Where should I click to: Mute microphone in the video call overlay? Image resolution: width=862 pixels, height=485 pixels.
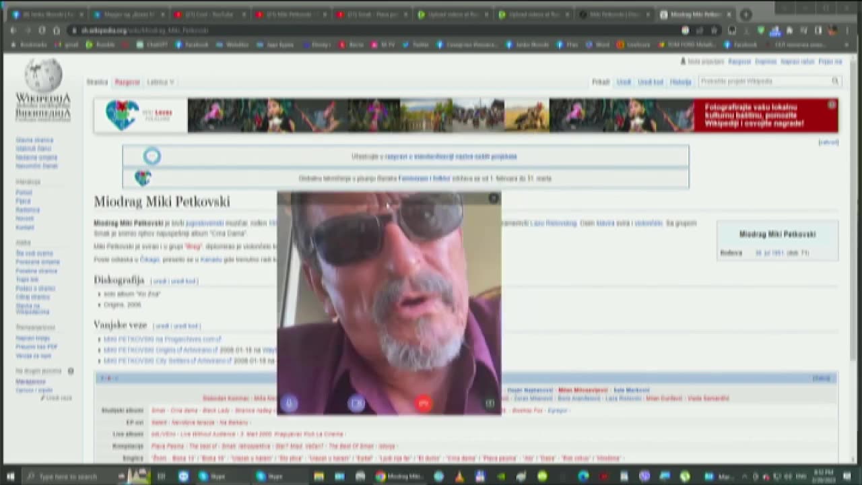pyautogui.click(x=289, y=403)
